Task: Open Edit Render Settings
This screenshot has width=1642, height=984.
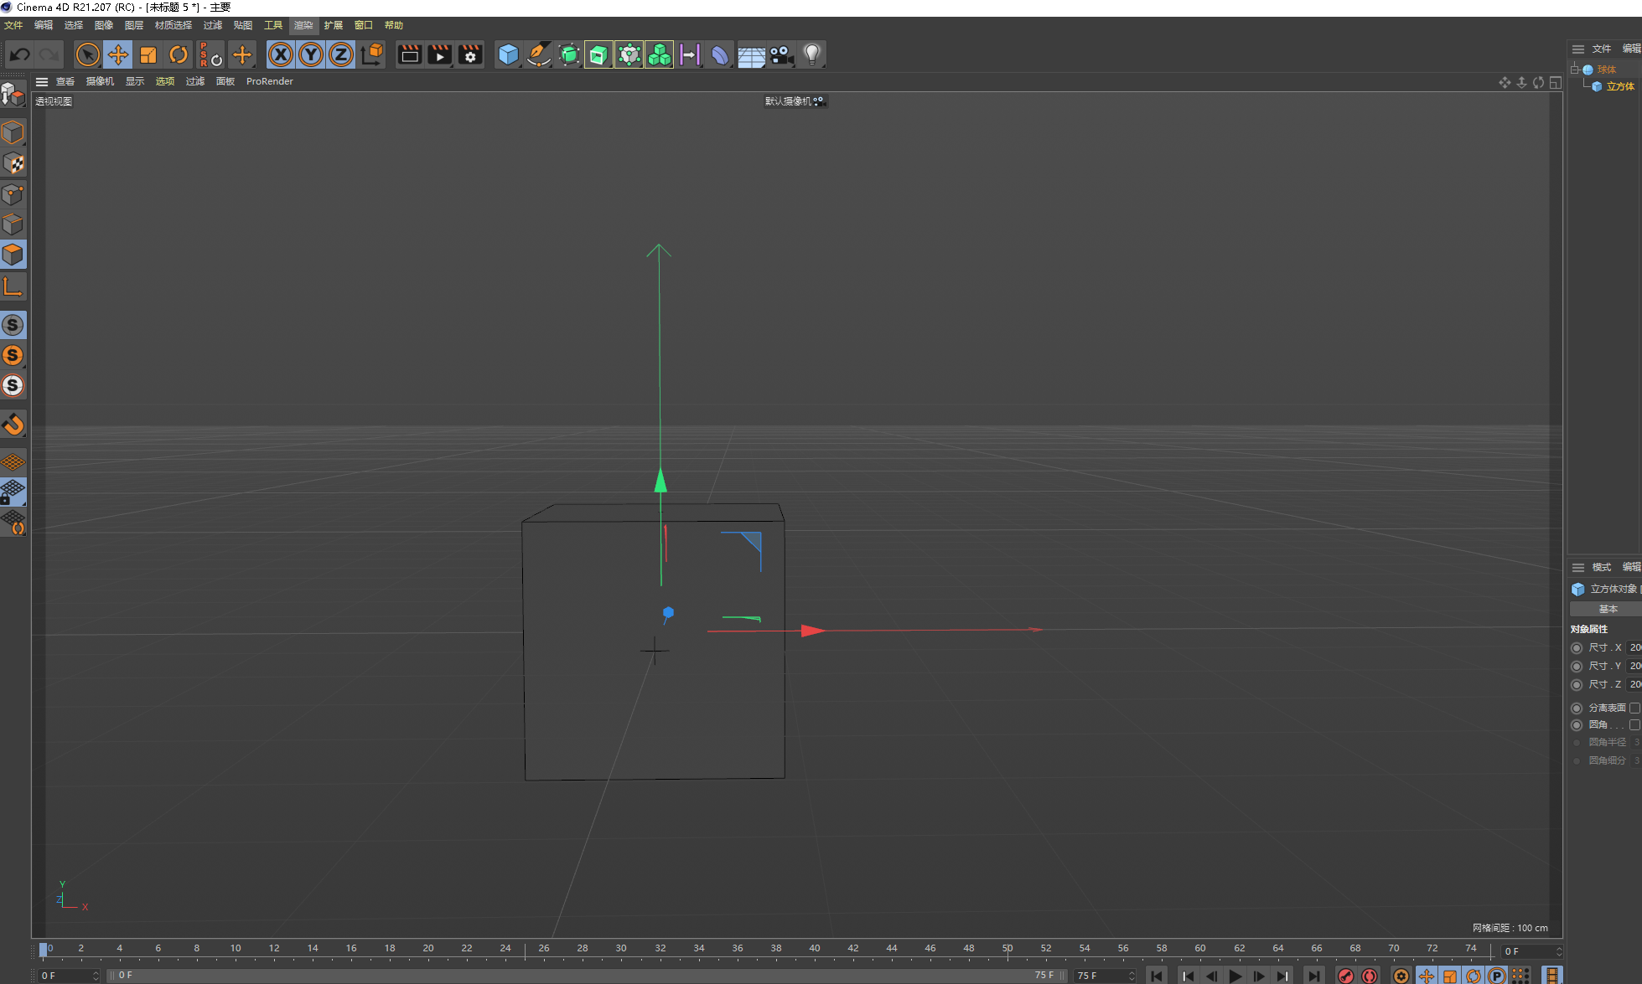Action: click(470, 55)
